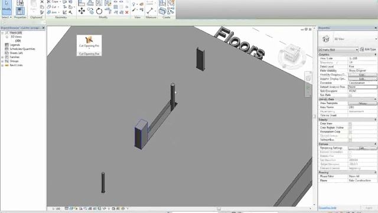Open the Properties help link
Screen dimensions: 378x213
point(327,208)
